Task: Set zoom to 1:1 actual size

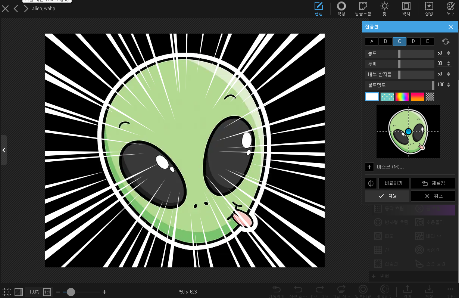Action: tap(47, 292)
